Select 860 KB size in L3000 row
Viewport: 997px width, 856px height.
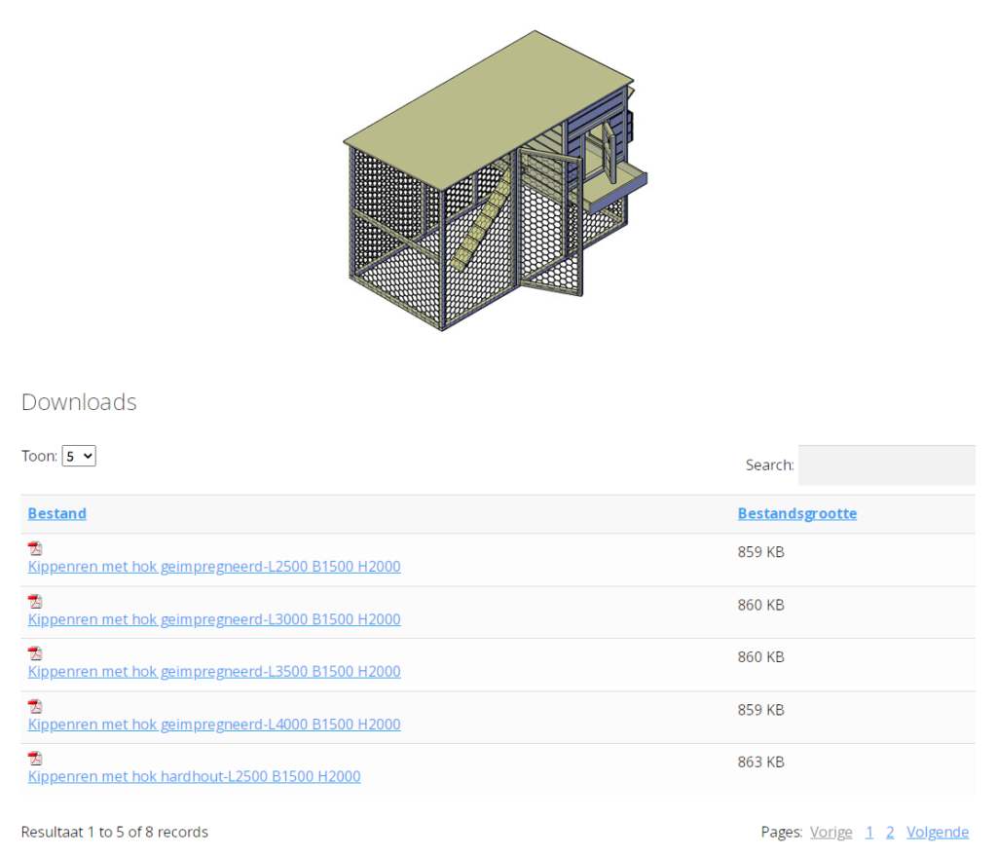pos(761,605)
